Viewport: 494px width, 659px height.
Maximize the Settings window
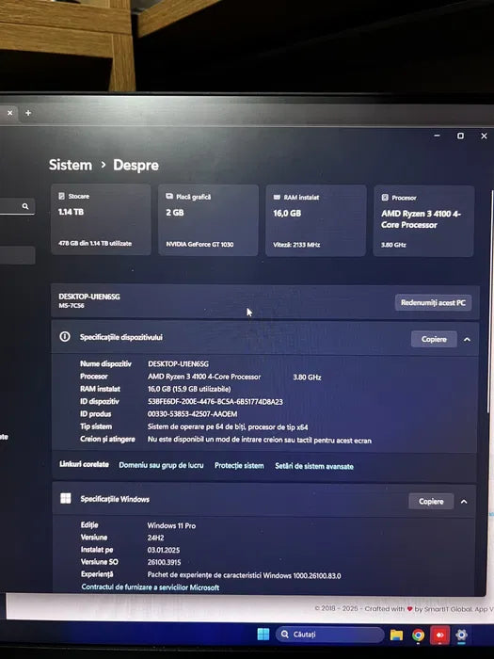[x=460, y=136]
